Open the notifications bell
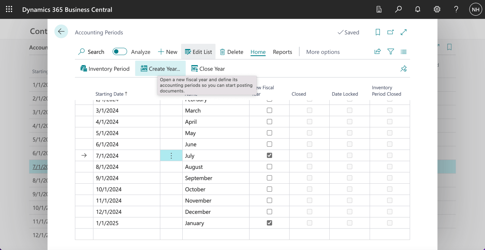Image resolution: width=485 pixels, height=250 pixels. point(418,9)
